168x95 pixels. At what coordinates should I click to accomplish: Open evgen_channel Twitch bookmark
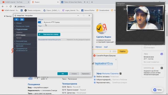[x=71, y=10]
